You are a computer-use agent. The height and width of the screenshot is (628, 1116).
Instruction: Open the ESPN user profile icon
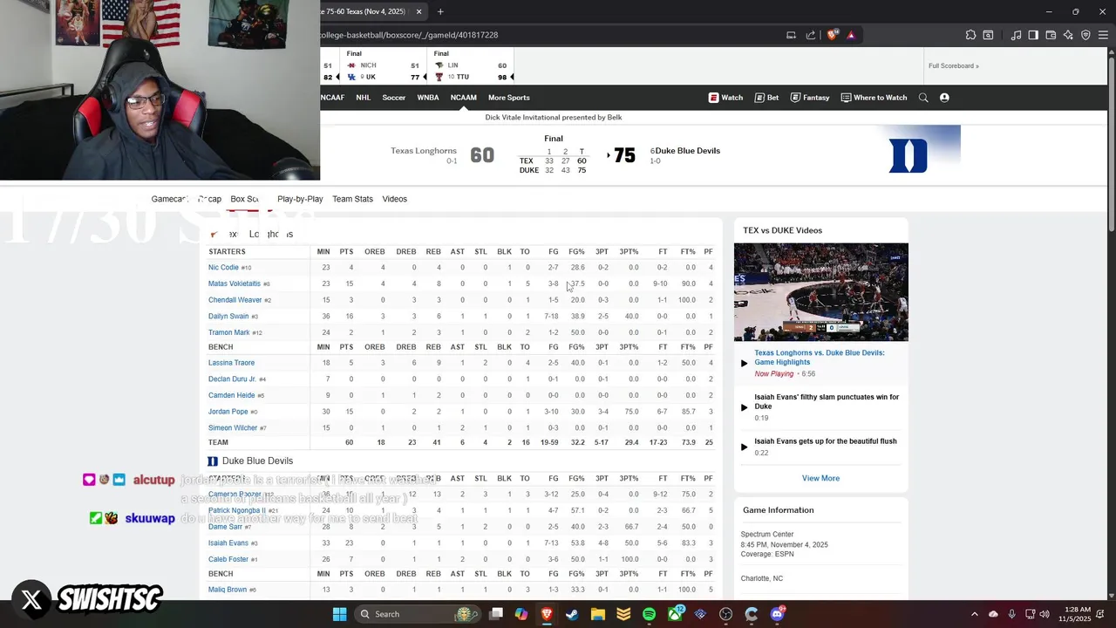click(x=944, y=98)
